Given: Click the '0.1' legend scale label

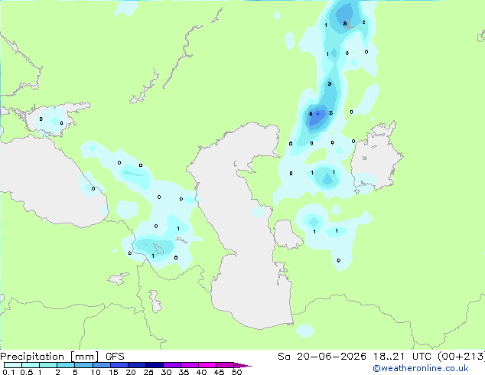Looking at the screenshot, I should pyautogui.click(x=8, y=372).
